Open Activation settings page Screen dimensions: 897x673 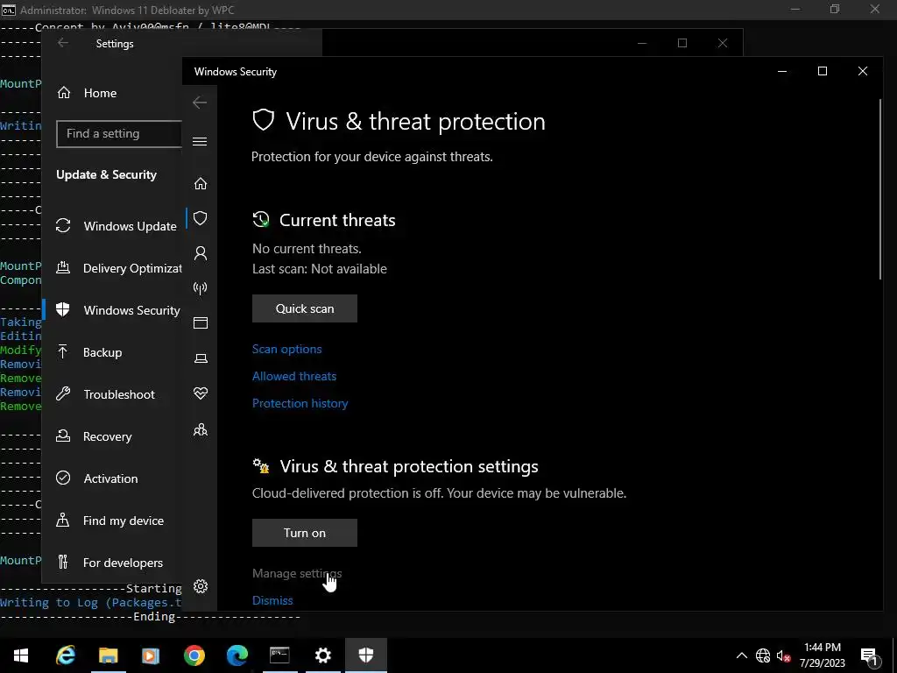click(96, 478)
